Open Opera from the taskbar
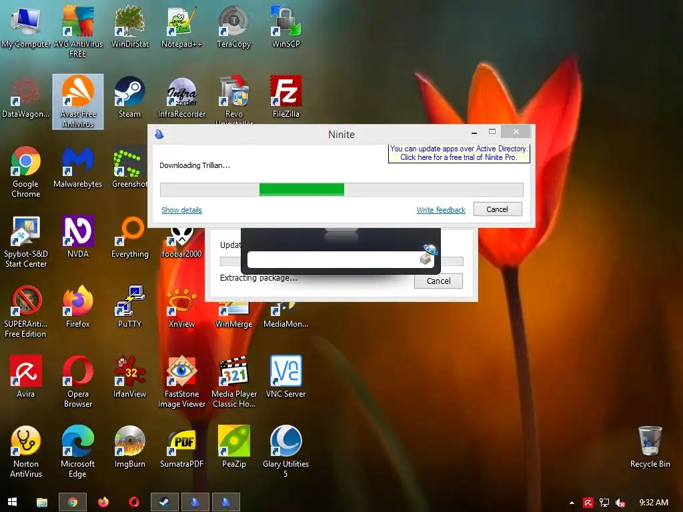Viewport: 683px width, 512px height. click(133, 502)
